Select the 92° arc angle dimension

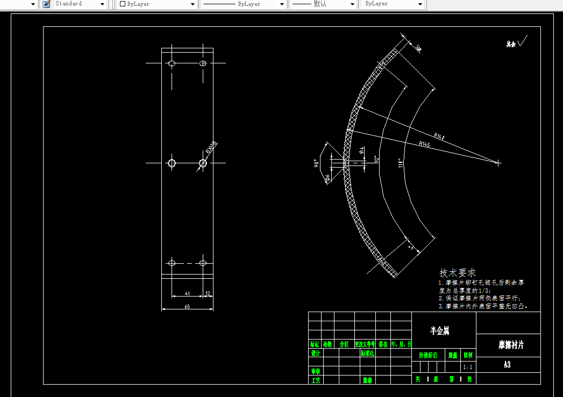pos(376,159)
